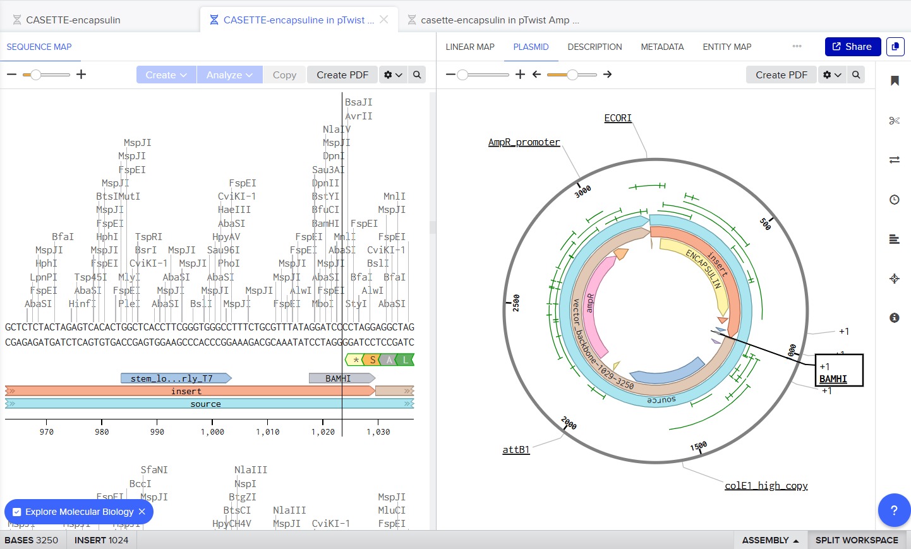911x549 pixels.
Task: Click the bookmark icon in right sidebar
Action: click(894, 81)
